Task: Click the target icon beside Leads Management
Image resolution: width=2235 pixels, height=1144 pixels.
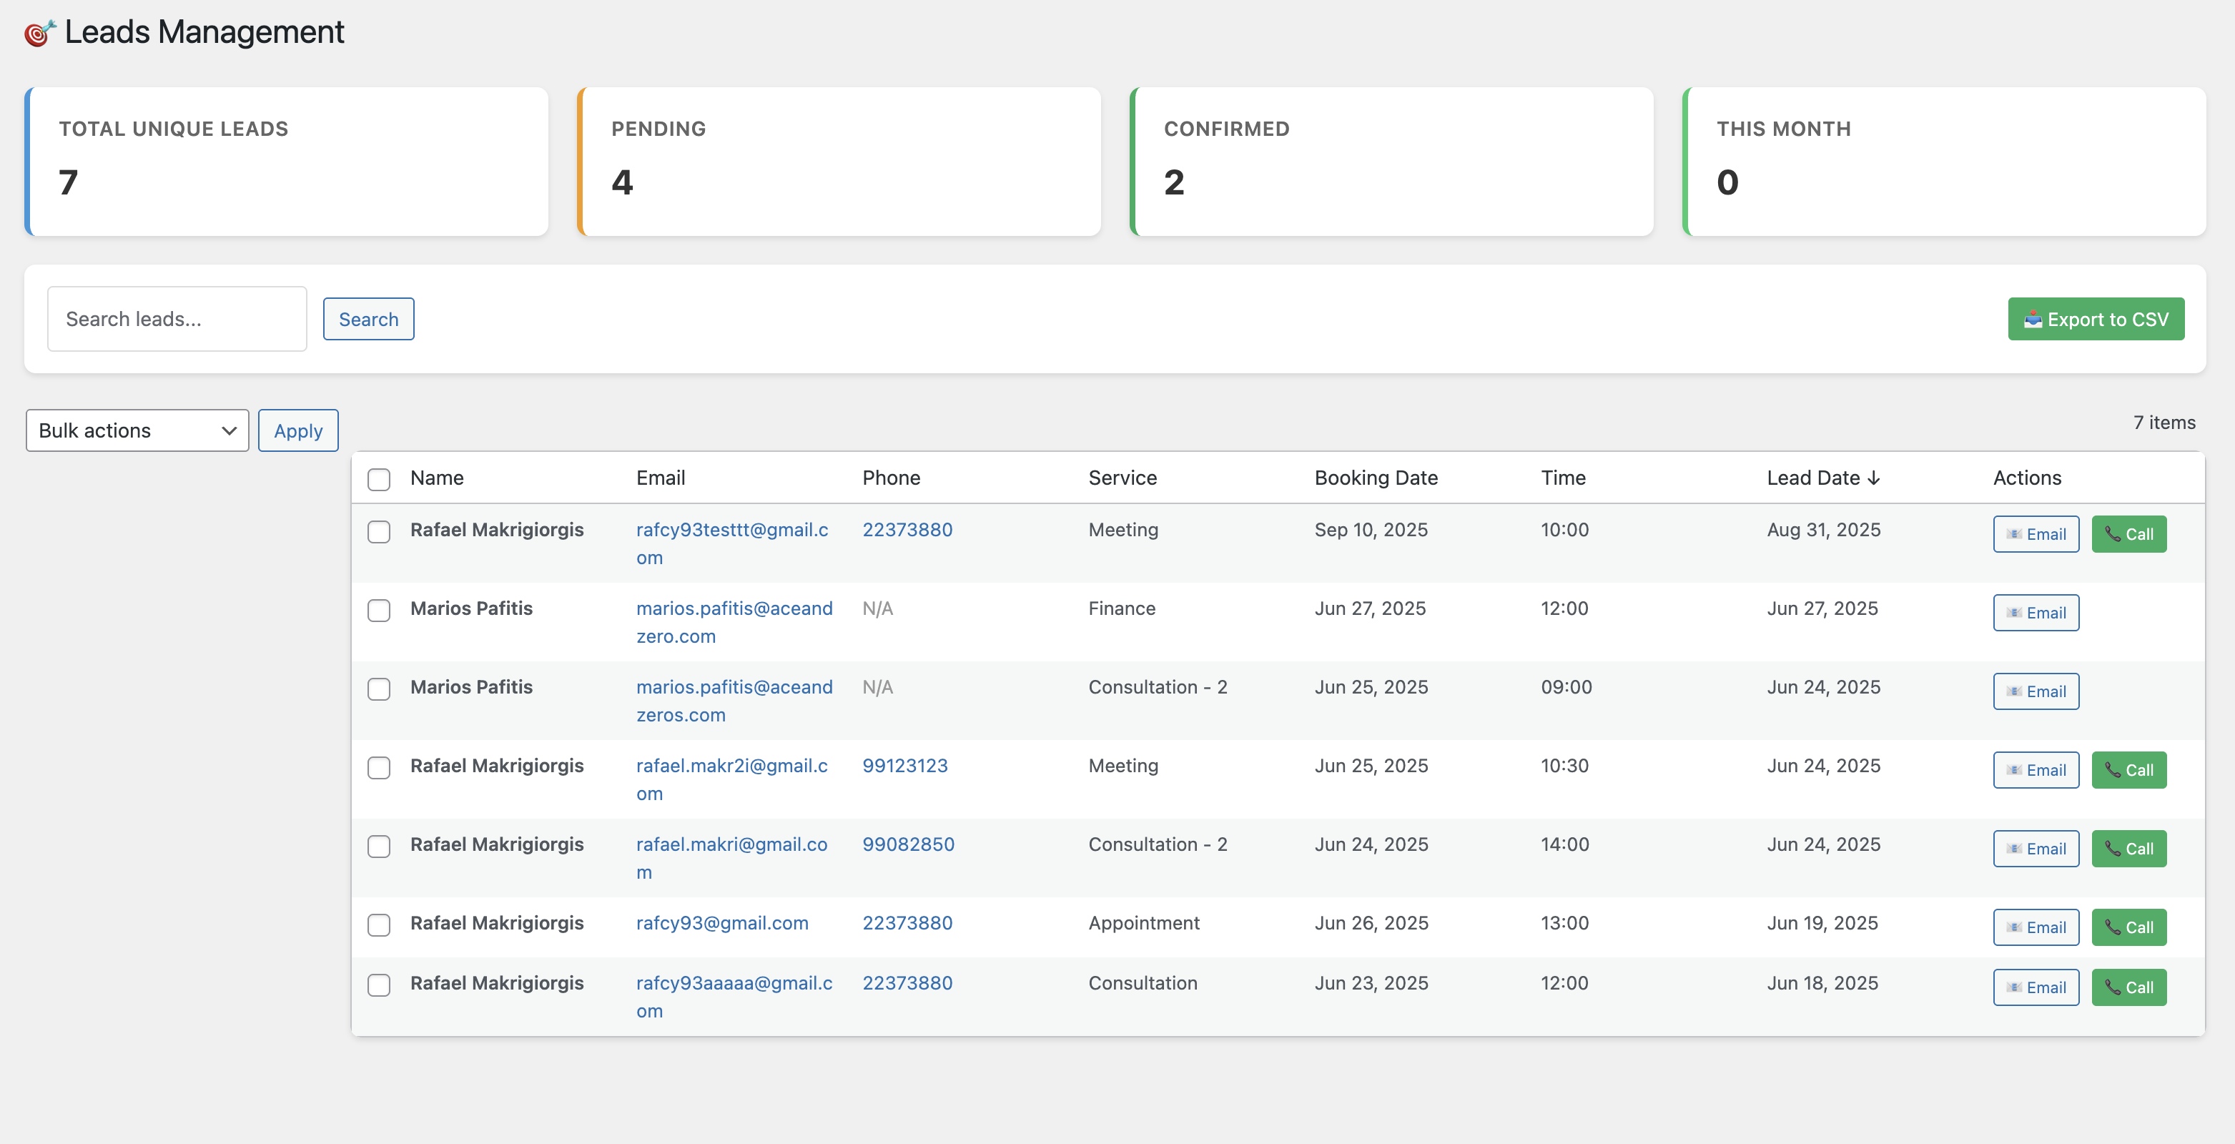Action: [40, 33]
